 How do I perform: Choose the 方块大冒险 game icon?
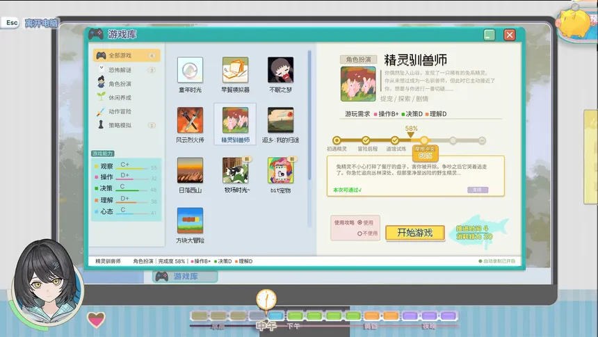pyautogui.click(x=190, y=221)
